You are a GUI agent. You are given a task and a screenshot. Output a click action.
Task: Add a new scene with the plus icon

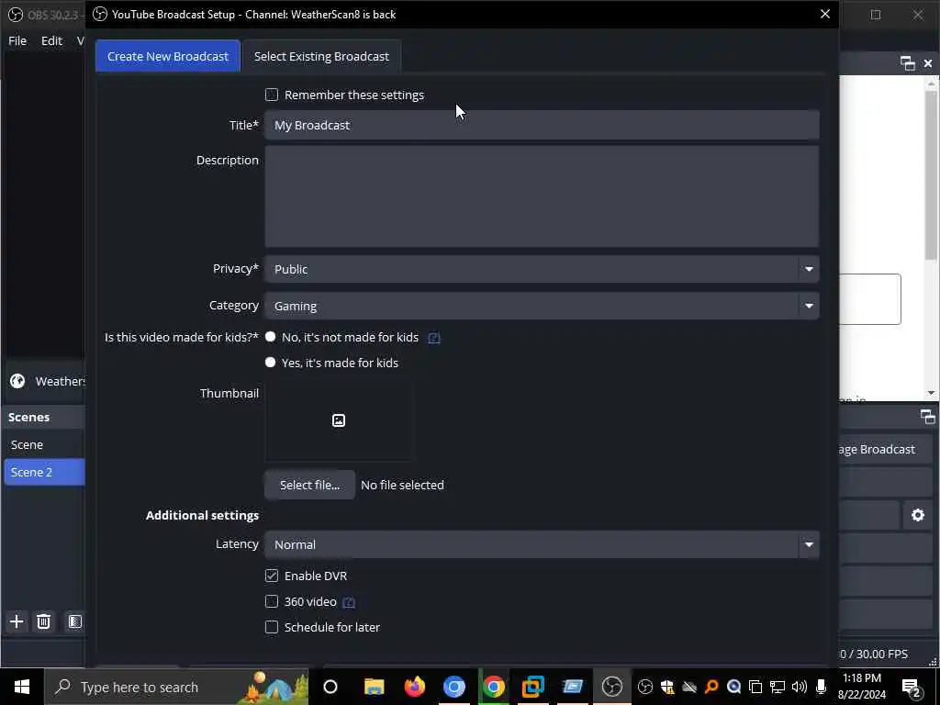tap(17, 621)
